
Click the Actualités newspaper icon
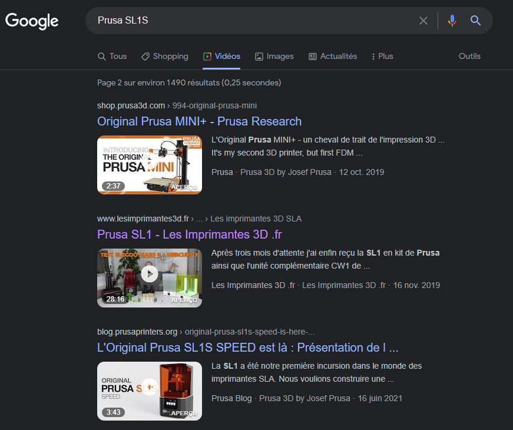[x=312, y=57]
